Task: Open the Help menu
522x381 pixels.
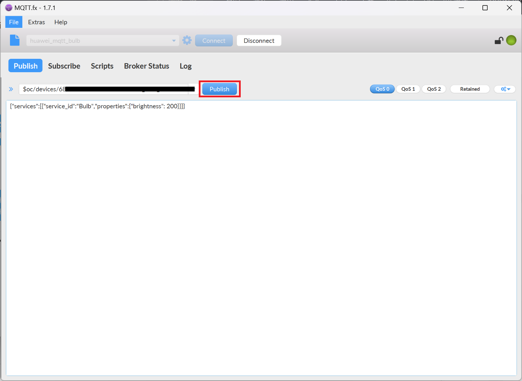Action: [61, 22]
